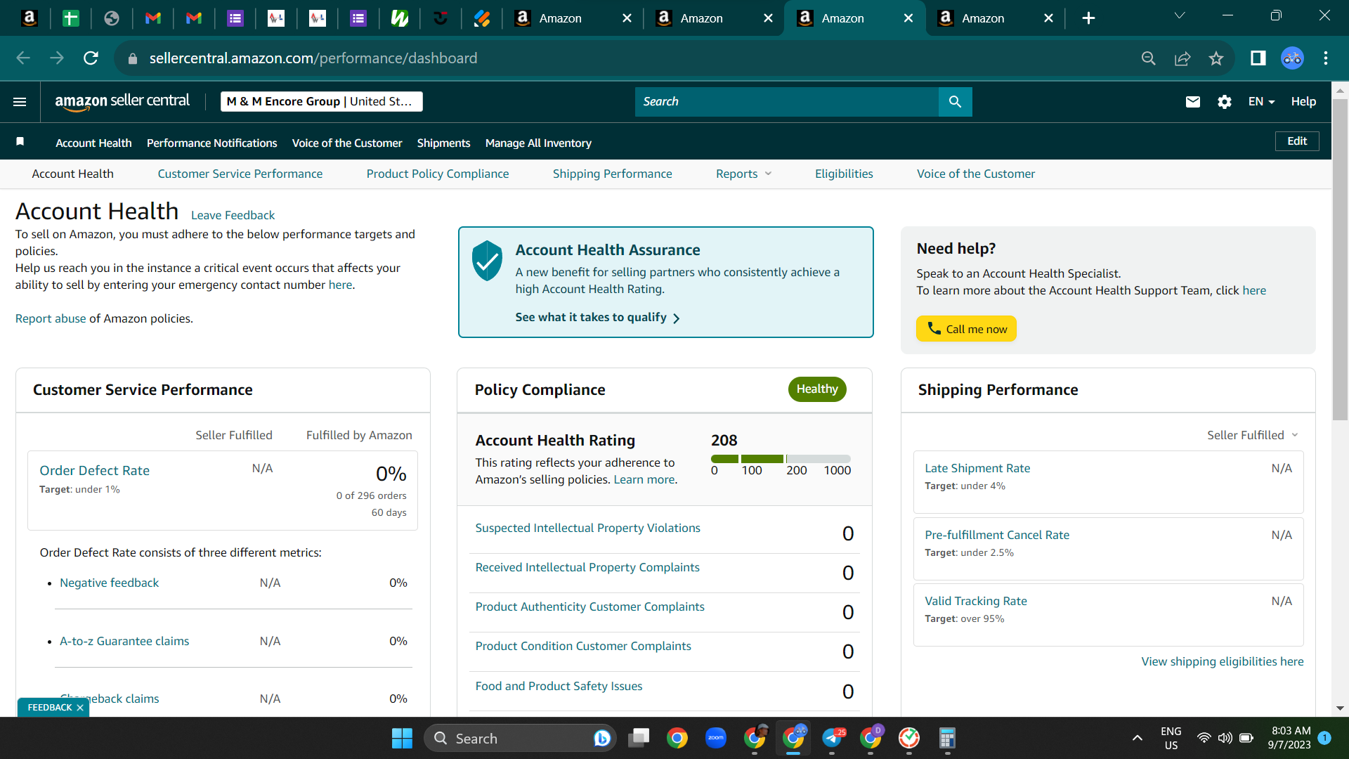Viewport: 1349px width, 759px height.
Task: Switch to Shipping Performance tab
Action: (x=612, y=174)
